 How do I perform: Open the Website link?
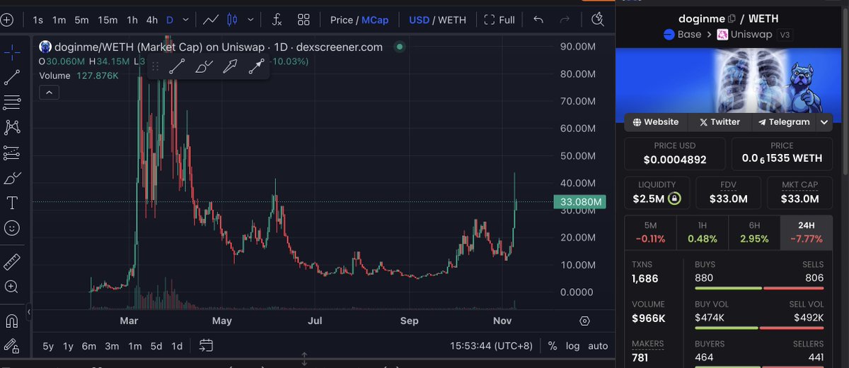click(656, 122)
